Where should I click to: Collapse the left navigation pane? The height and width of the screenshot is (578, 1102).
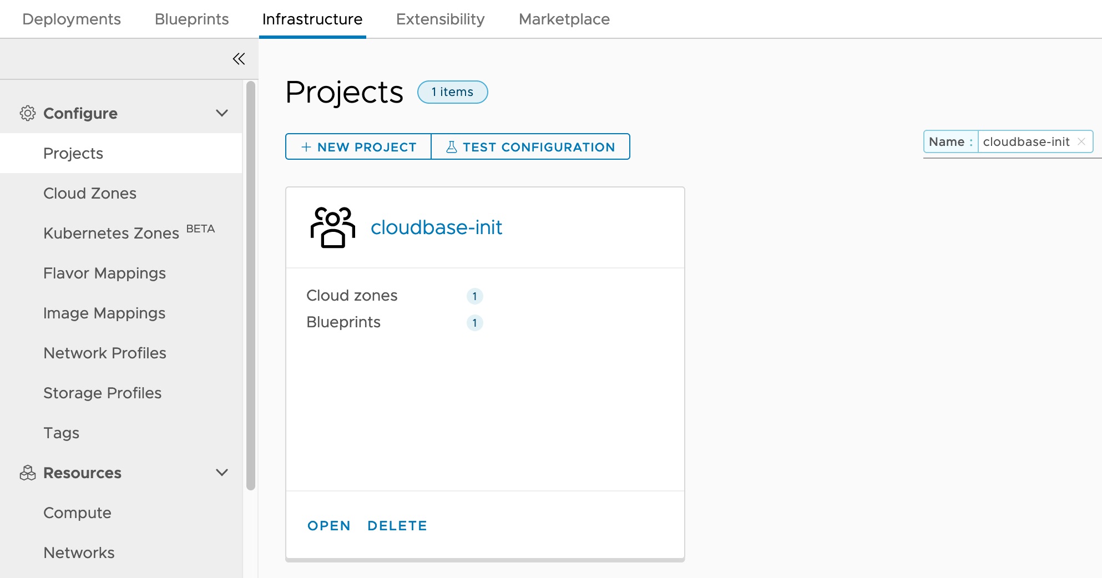click(239, 58)
